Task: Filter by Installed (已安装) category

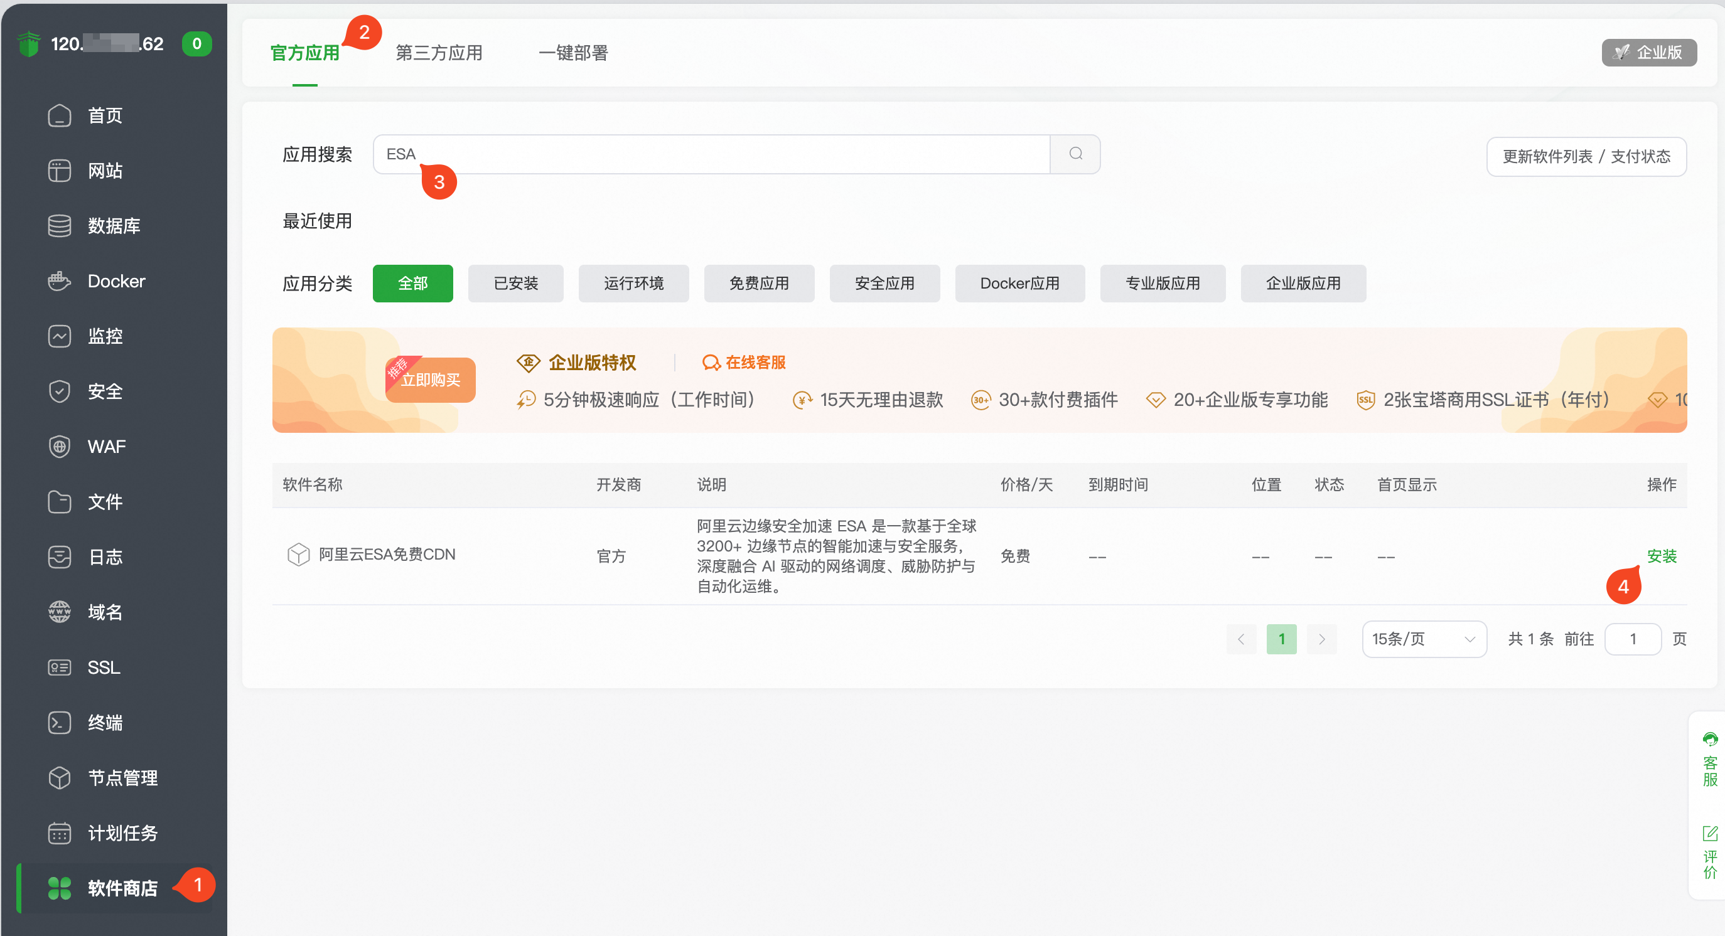Action: (x=515, y=283)
